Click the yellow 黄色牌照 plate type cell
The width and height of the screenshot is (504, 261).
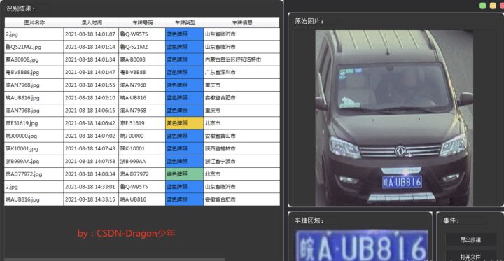click(185, 123)
